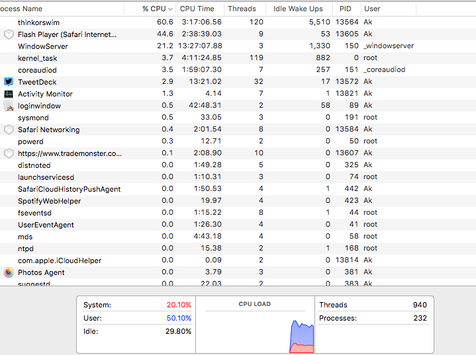Click the Processes total 232
Image resolution: width=476 pixels, height=355 pixels.
point(420,318)
